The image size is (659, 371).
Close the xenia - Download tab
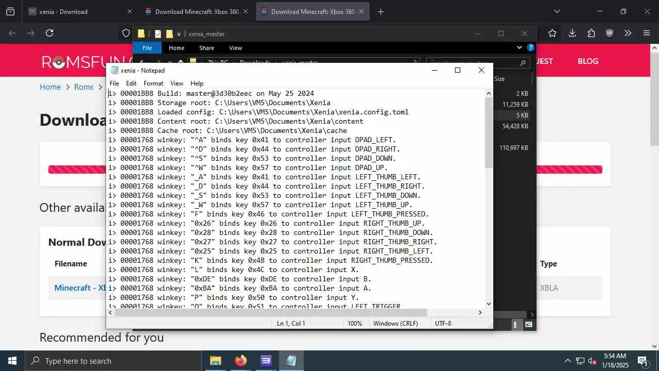pos(129,11)
